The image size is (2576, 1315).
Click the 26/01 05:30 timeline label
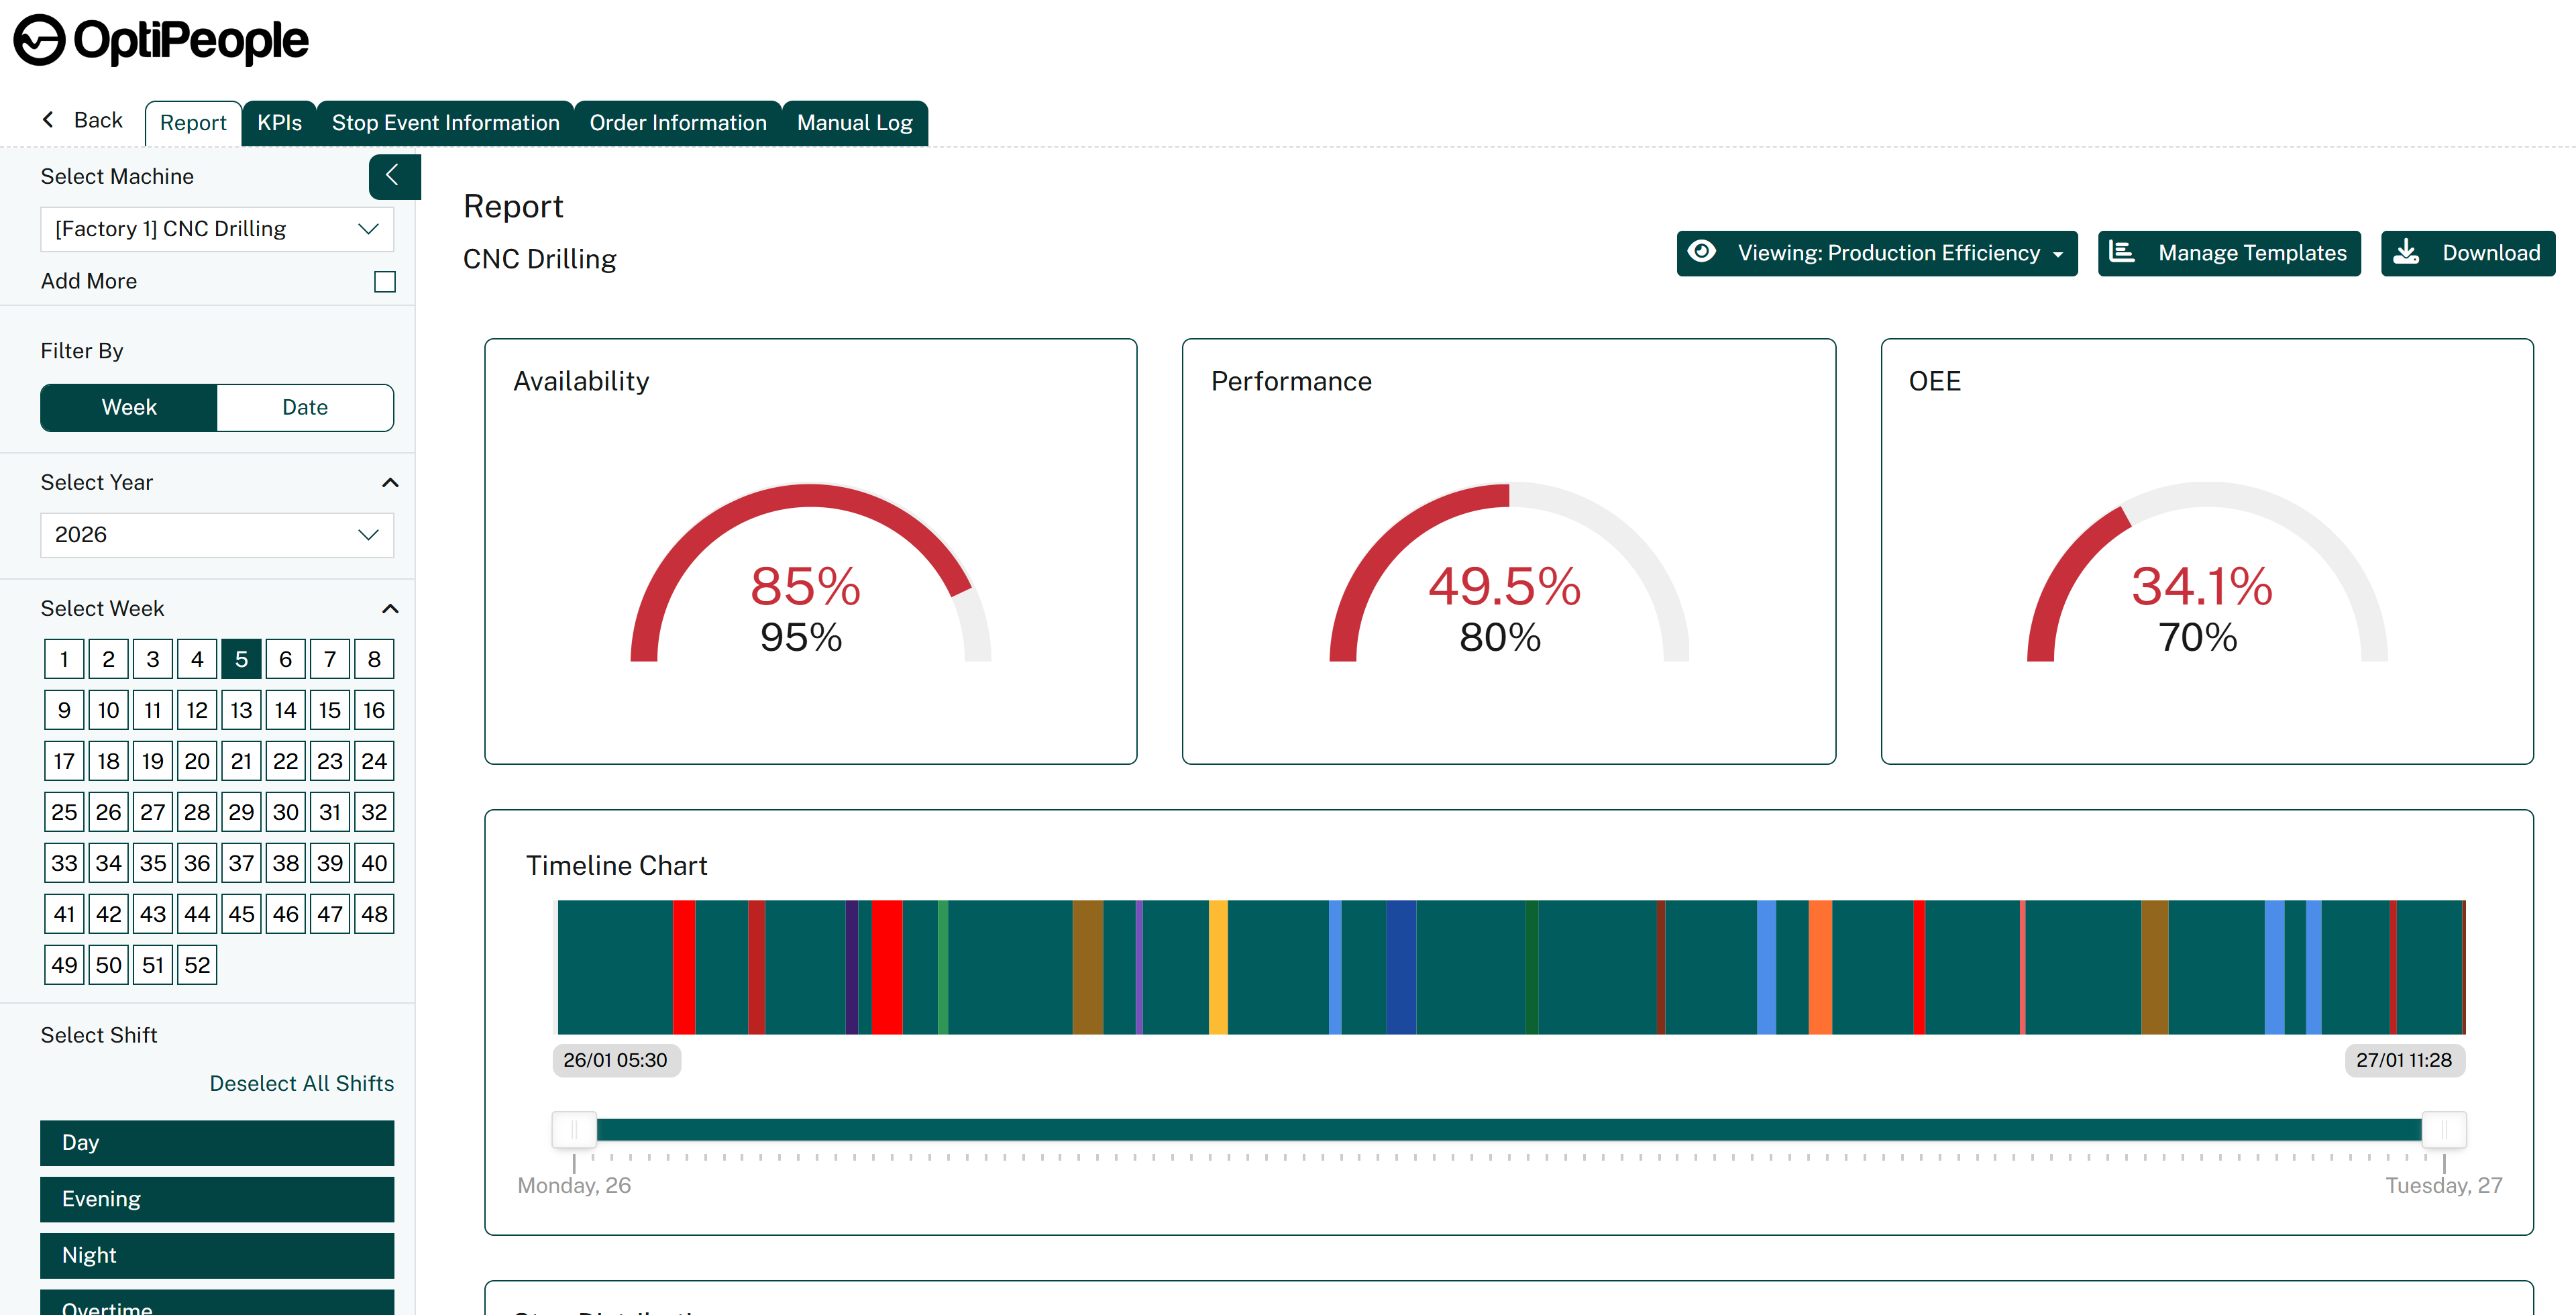tap(616, 1060)
